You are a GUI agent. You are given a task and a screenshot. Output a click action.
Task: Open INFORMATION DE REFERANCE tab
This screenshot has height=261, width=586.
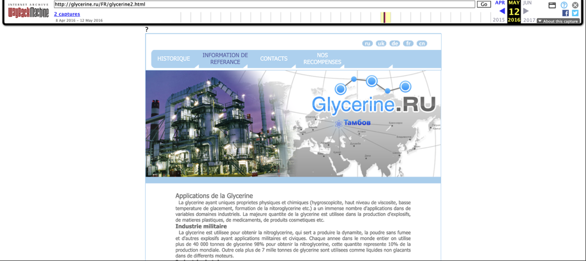(225, 59)
